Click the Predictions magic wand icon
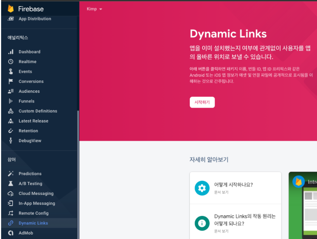 [11, 174]
